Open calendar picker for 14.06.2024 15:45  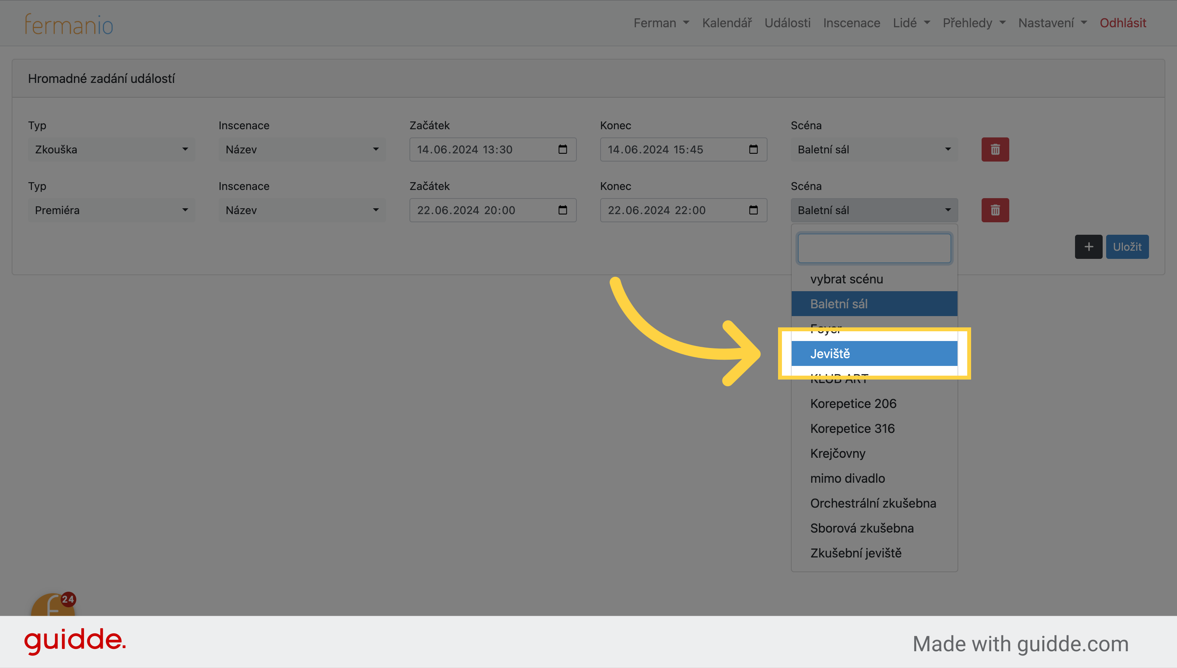pyautogui.click(x=753, y=149)
